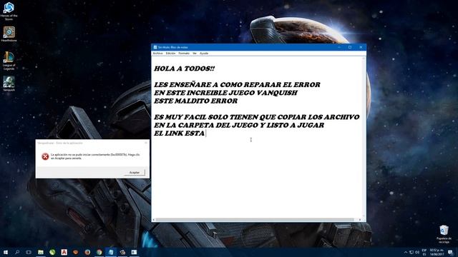458x257 pixels.
Task: Open the Edición menu in Notepad
Action: pos(170,54)
